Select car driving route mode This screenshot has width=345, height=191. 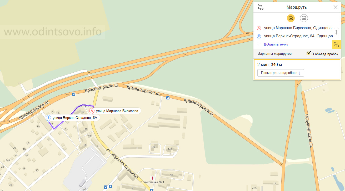click(291, 18)
